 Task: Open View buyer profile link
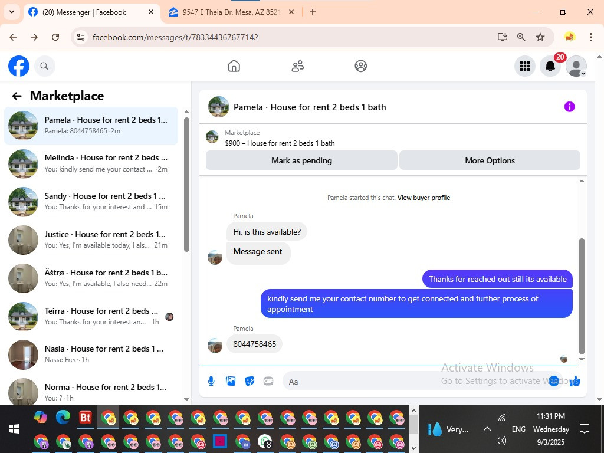point(424,198)
